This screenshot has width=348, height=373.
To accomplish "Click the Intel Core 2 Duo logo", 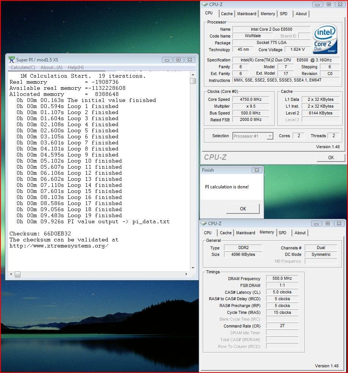I will (325, 39).
